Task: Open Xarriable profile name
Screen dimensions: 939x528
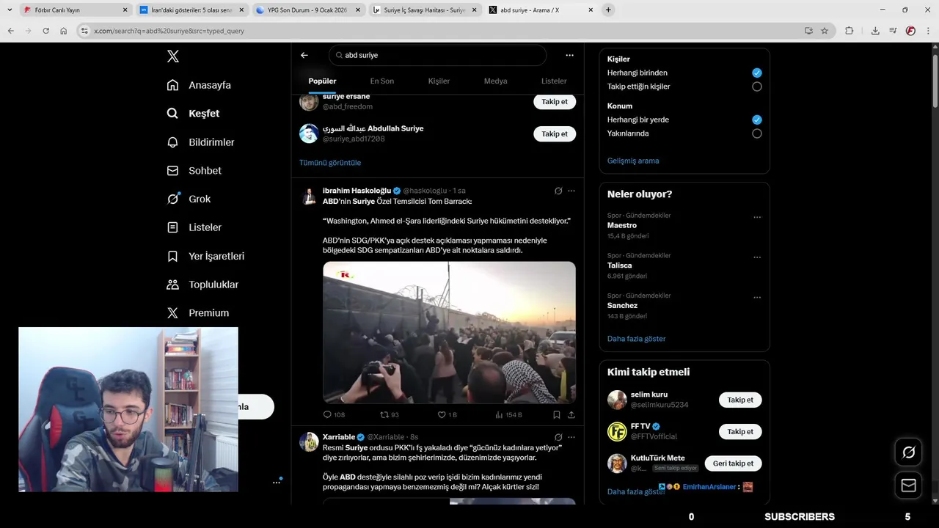Action: 339,437
